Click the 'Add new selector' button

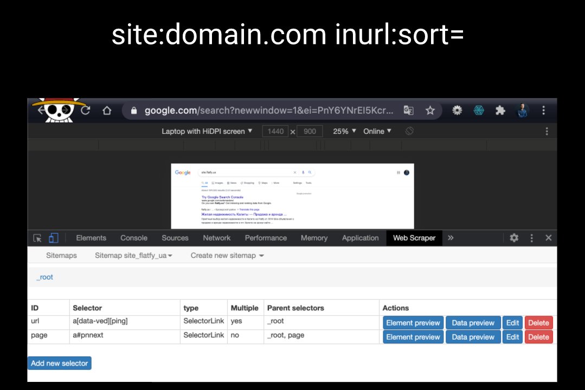pyautogui.click(x=60, y=363)
